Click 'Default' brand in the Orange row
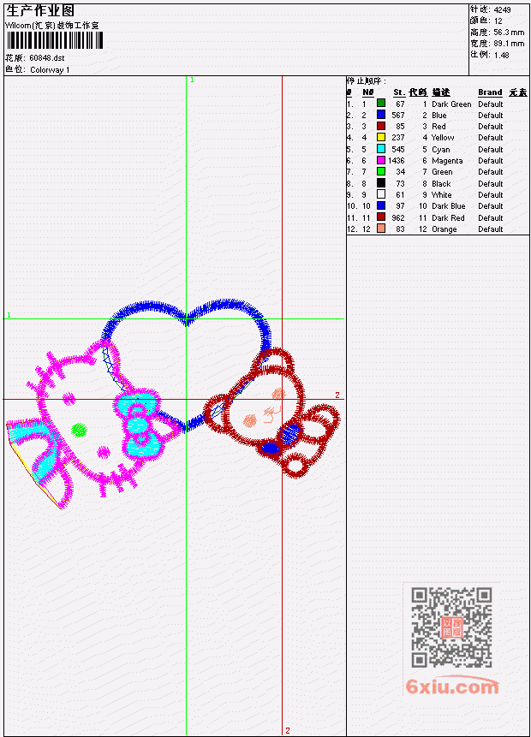This screenshot has width=531, height=737. click(x=491, y=229)
